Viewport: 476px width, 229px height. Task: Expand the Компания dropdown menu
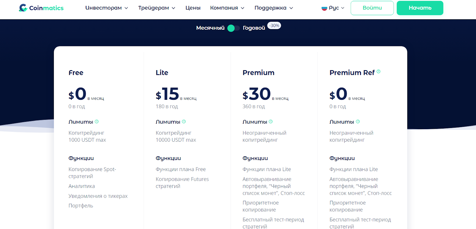pyautogui.click(x=227, y=8)
